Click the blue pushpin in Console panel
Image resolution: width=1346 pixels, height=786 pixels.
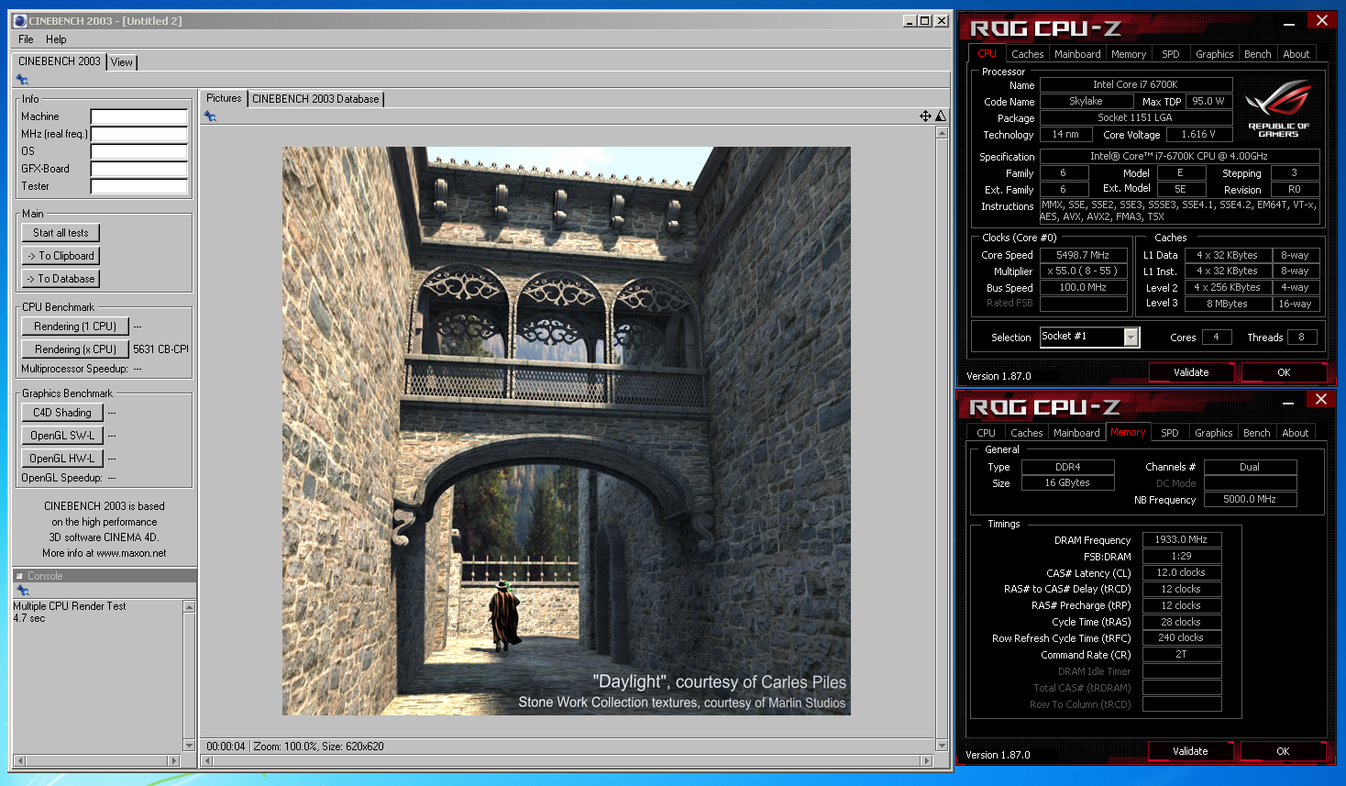(23, 591)
